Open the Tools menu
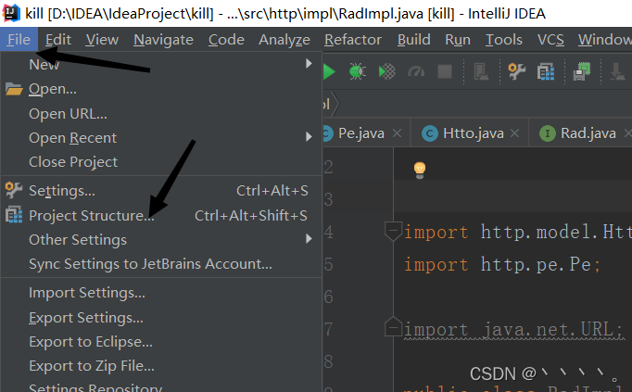The height and width of the screenshot is (392, 632). click(x=503, y=40)
